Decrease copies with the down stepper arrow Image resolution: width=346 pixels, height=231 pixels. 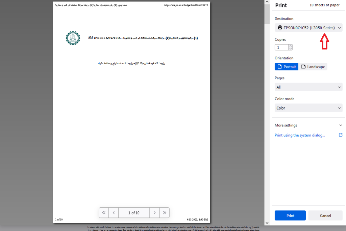click(x=291, y=49)
